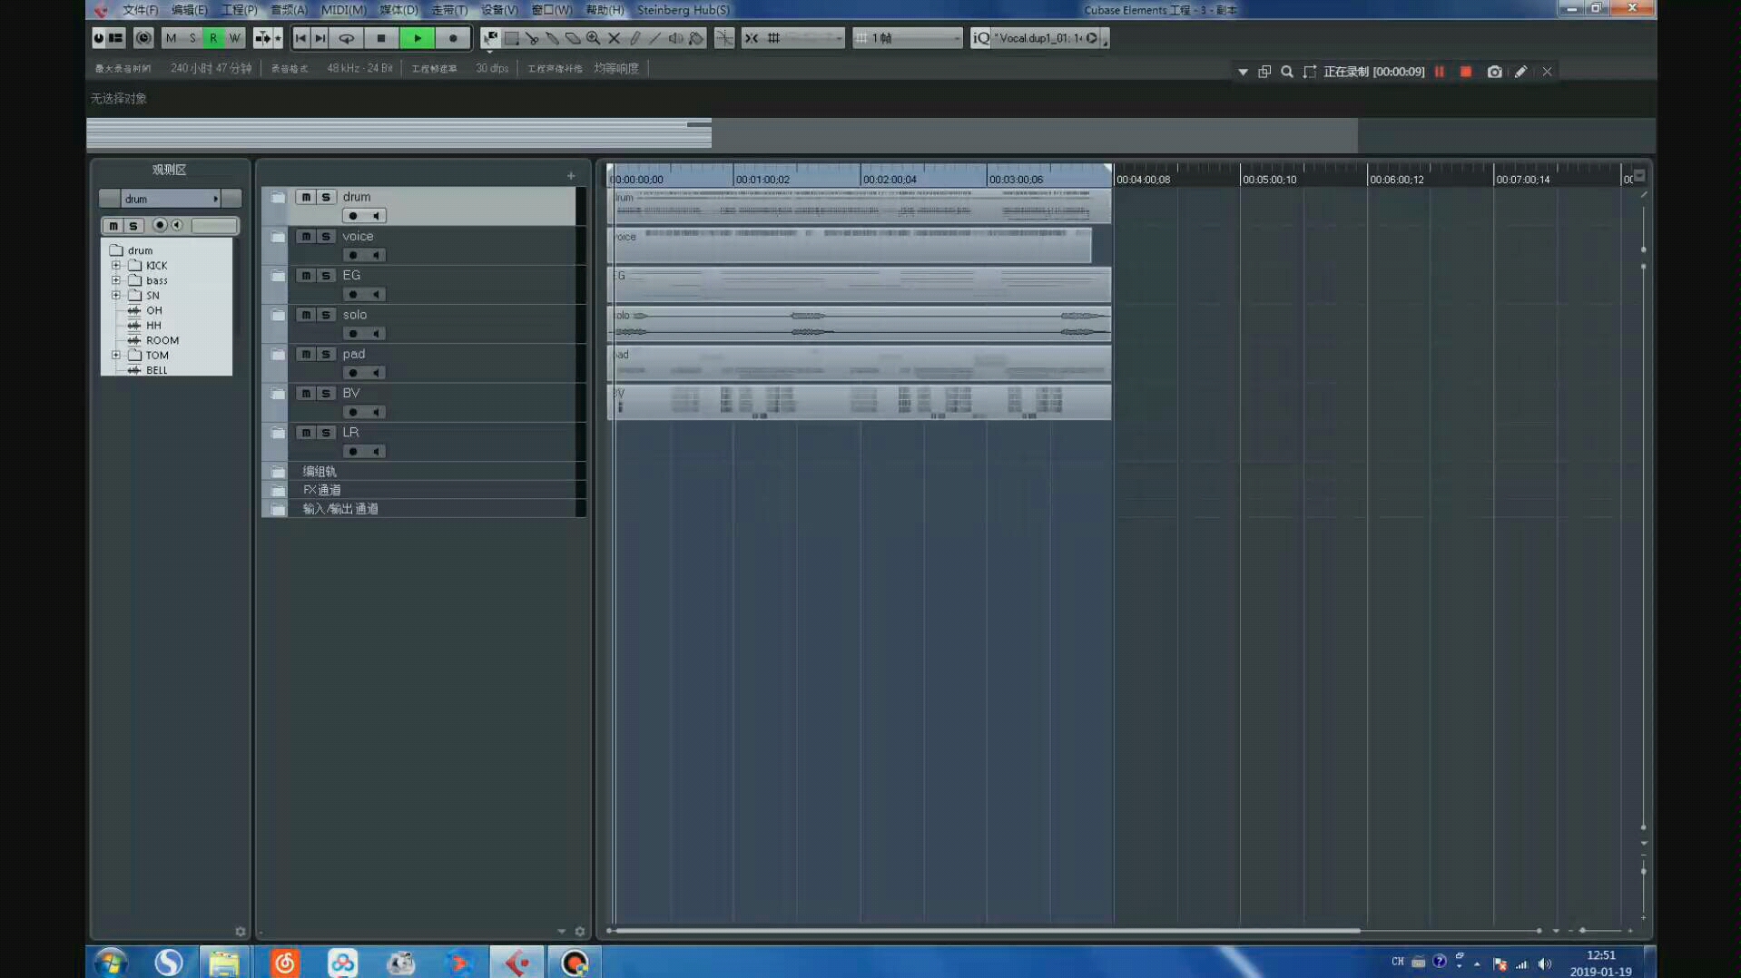Open the grid type dropdown showing 1帧

(908, 38)
